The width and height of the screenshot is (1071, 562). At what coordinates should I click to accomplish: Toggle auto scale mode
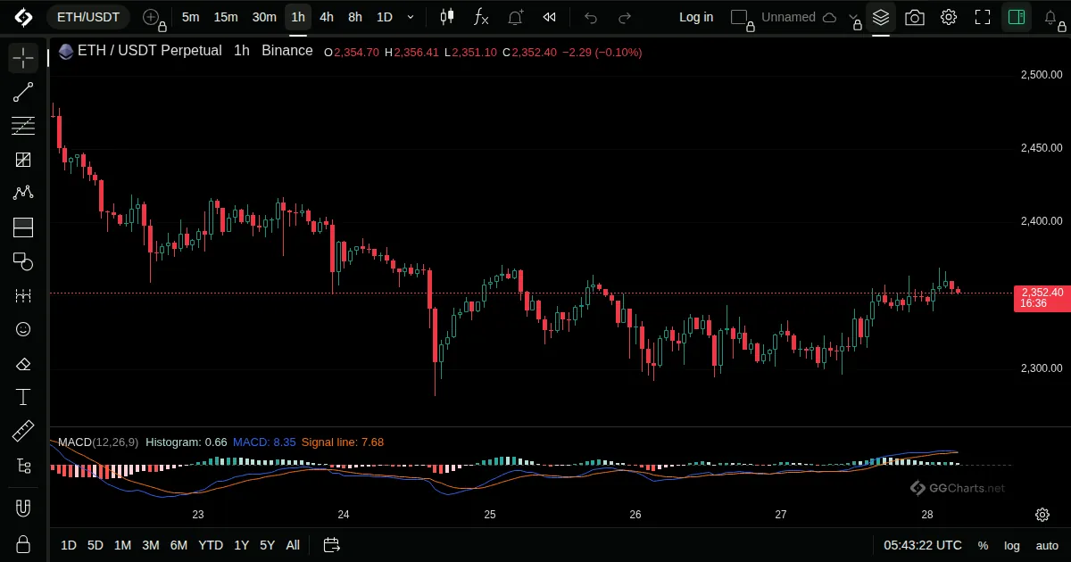[1047, 545]
